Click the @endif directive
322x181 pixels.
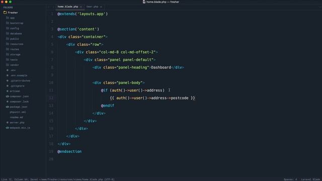(x=107, y=106)
